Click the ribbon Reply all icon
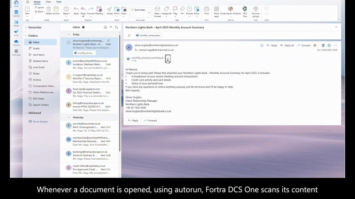 click(83, 9)
